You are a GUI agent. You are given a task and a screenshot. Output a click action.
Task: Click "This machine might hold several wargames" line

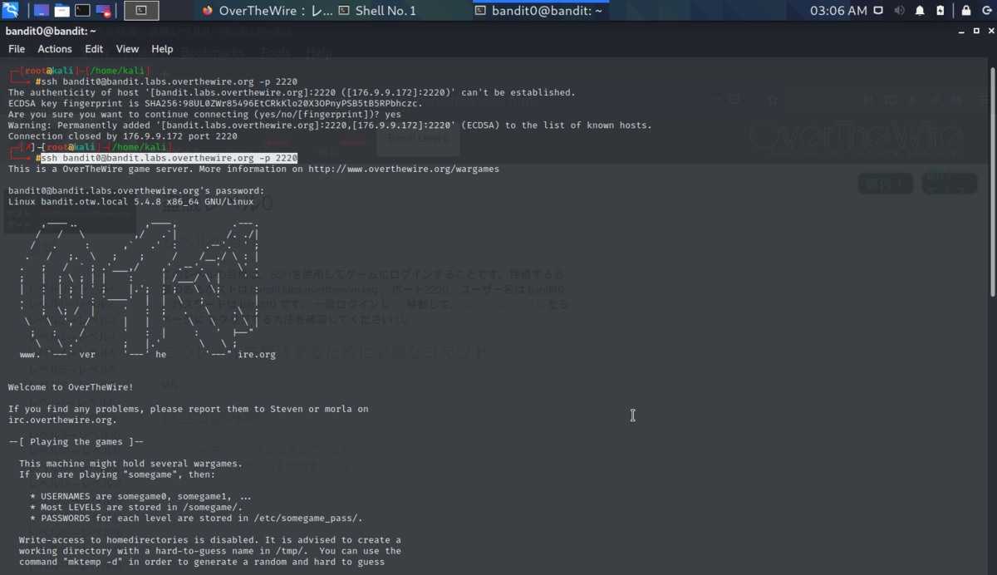coord(131,463)
